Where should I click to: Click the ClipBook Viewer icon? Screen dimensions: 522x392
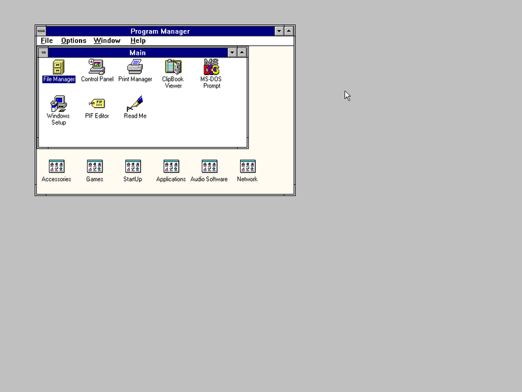point(173,67)
